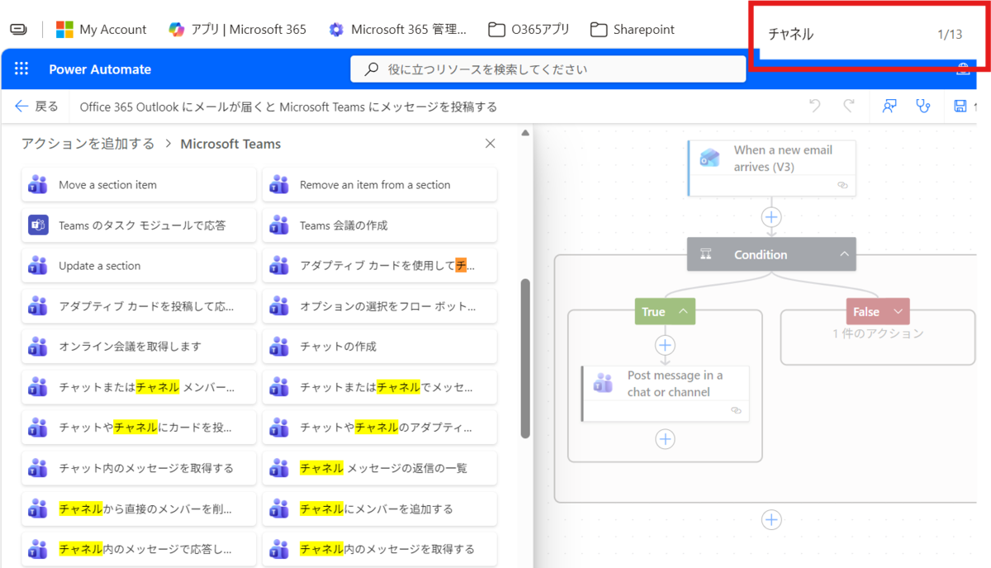Click Teams icon beside チャット内のメッセージを取得する
The width and height of the screenshot is (991, 568).
38,468
